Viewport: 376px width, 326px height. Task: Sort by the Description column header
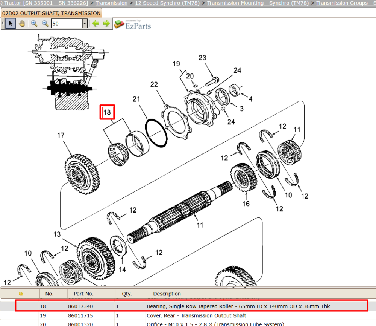coord(167,294)
